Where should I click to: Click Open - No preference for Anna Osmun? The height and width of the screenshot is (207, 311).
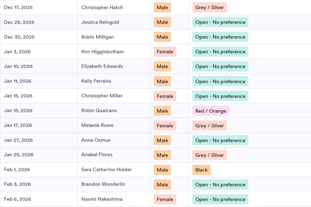[220, 140]
